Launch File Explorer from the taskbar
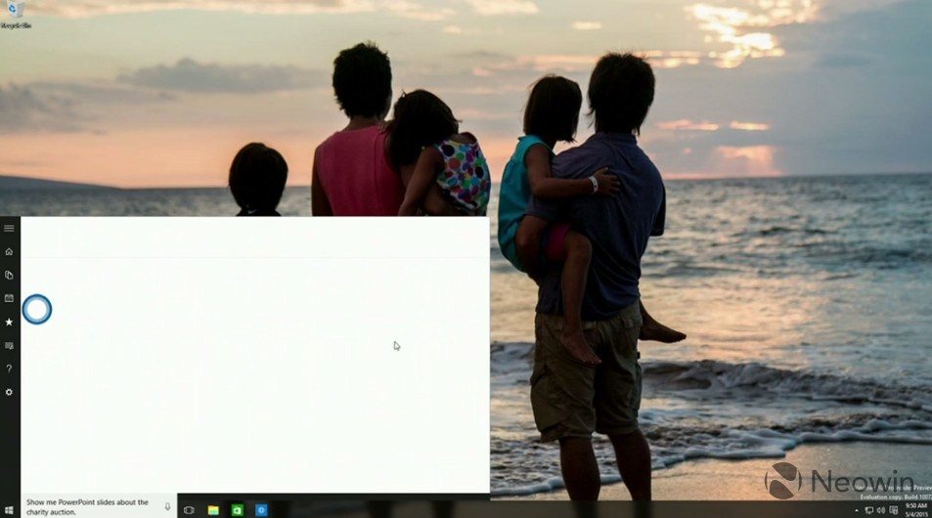Image resolution: width=932 pixels, height=518 pixels. click(x=213, y=509)
